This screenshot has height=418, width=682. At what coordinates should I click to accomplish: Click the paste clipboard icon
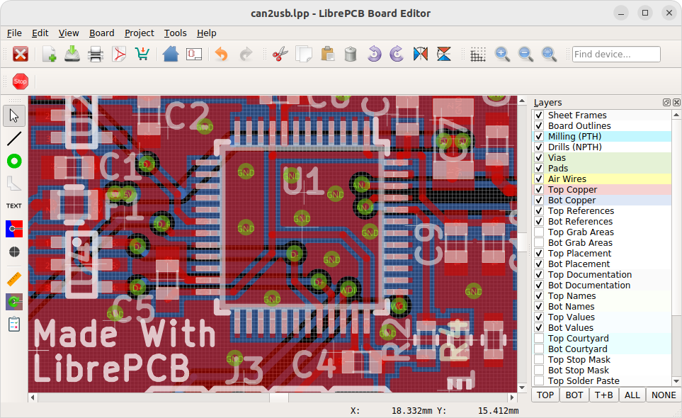[327, 54]
